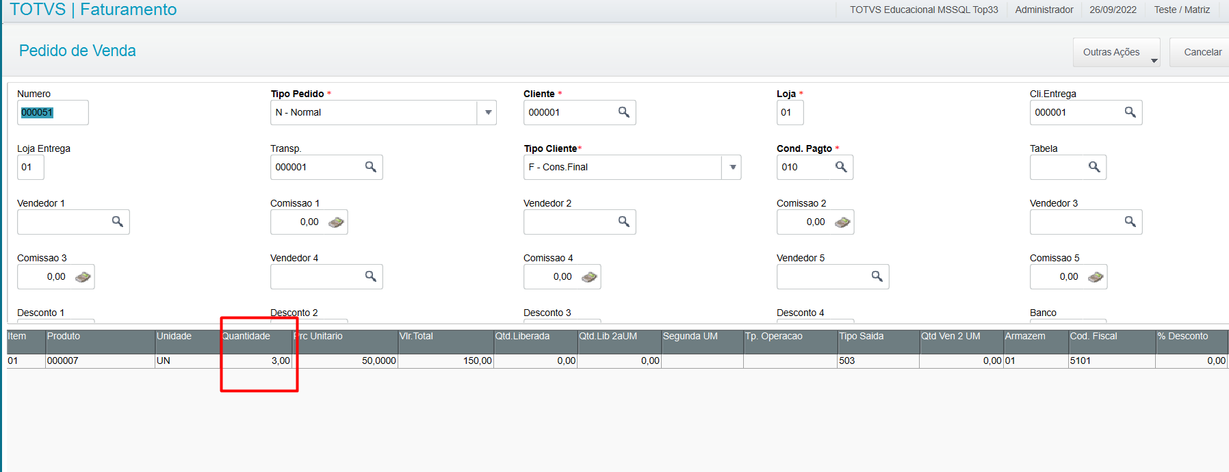Image resolution: width=1229 pixels, height=472 pixels.
Task: Open the Comissao 5 calculator icon
Action: [1096, 276]
